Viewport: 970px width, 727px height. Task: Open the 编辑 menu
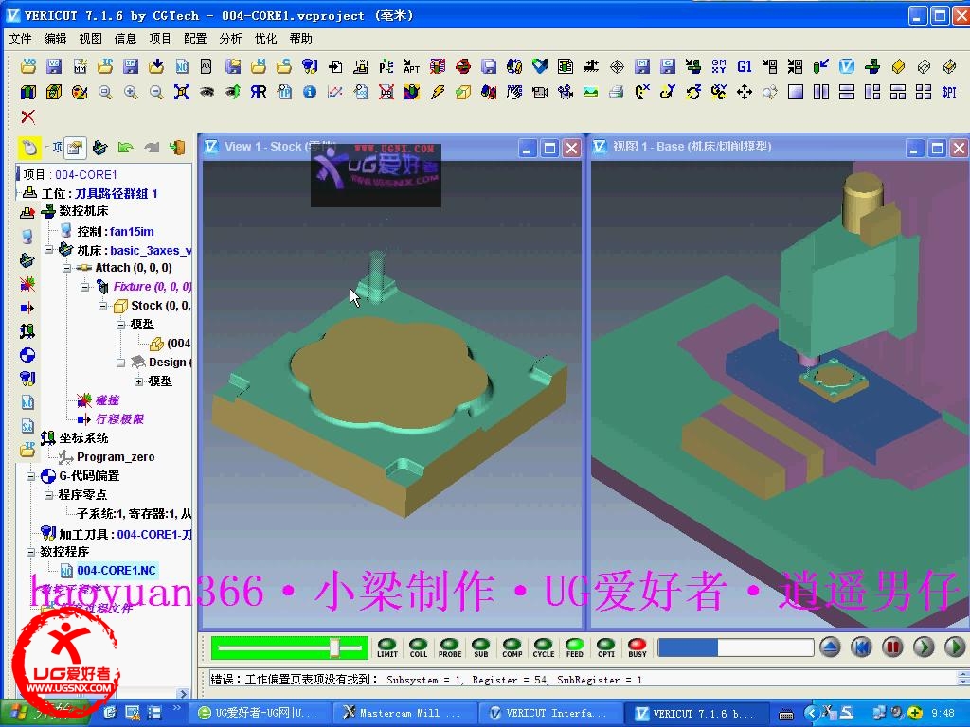55,38
